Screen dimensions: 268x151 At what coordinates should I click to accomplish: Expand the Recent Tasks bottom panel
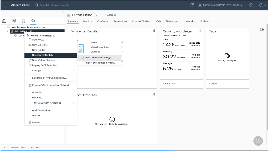tap(4, 148)
